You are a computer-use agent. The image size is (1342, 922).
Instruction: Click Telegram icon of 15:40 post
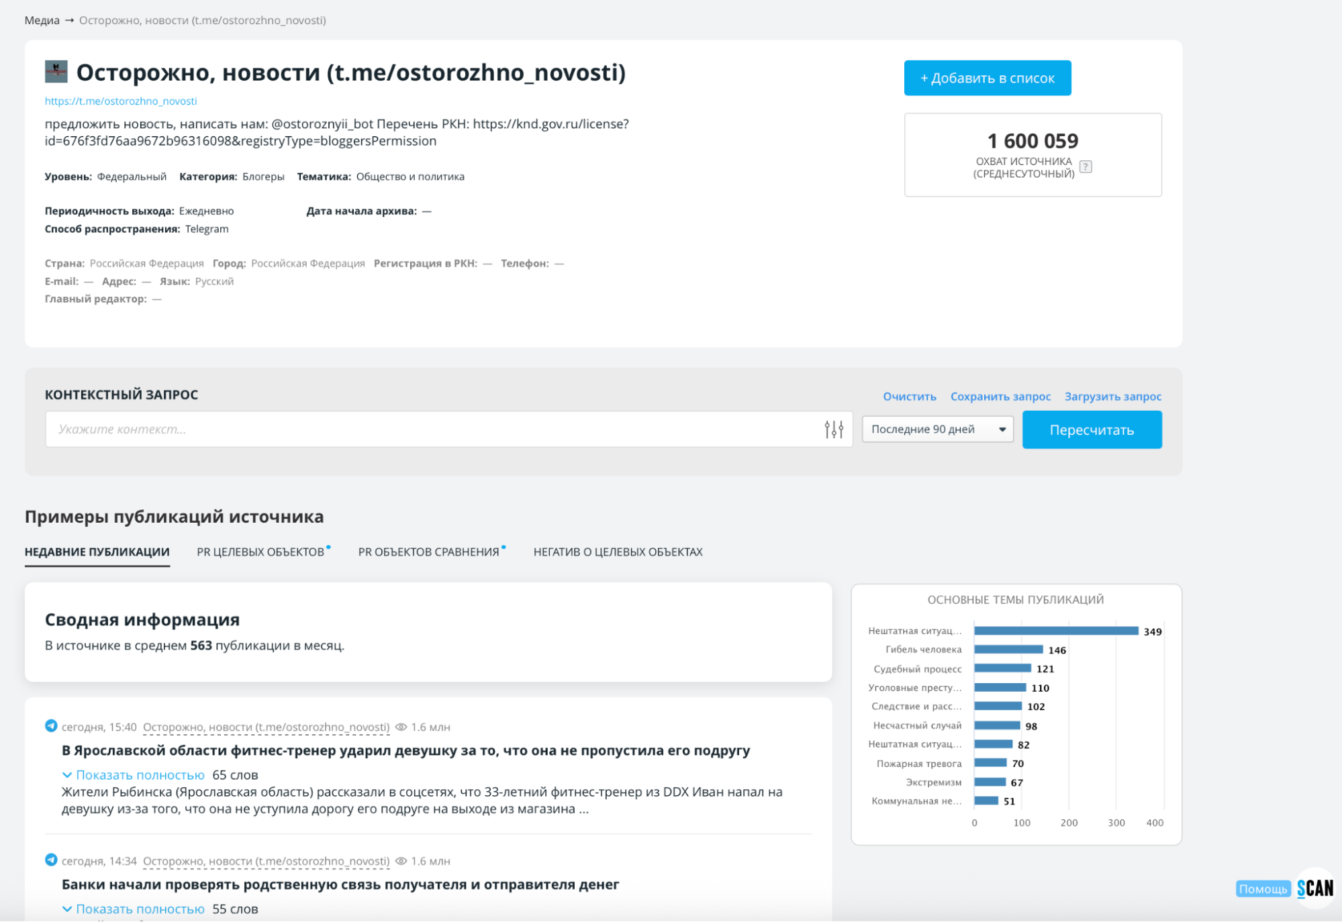(x=51, y=726)
